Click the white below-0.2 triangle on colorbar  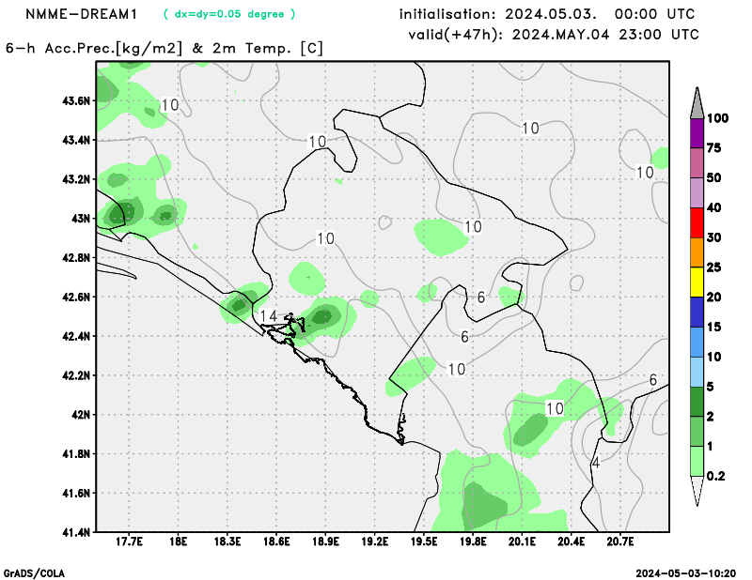(697, 491)
